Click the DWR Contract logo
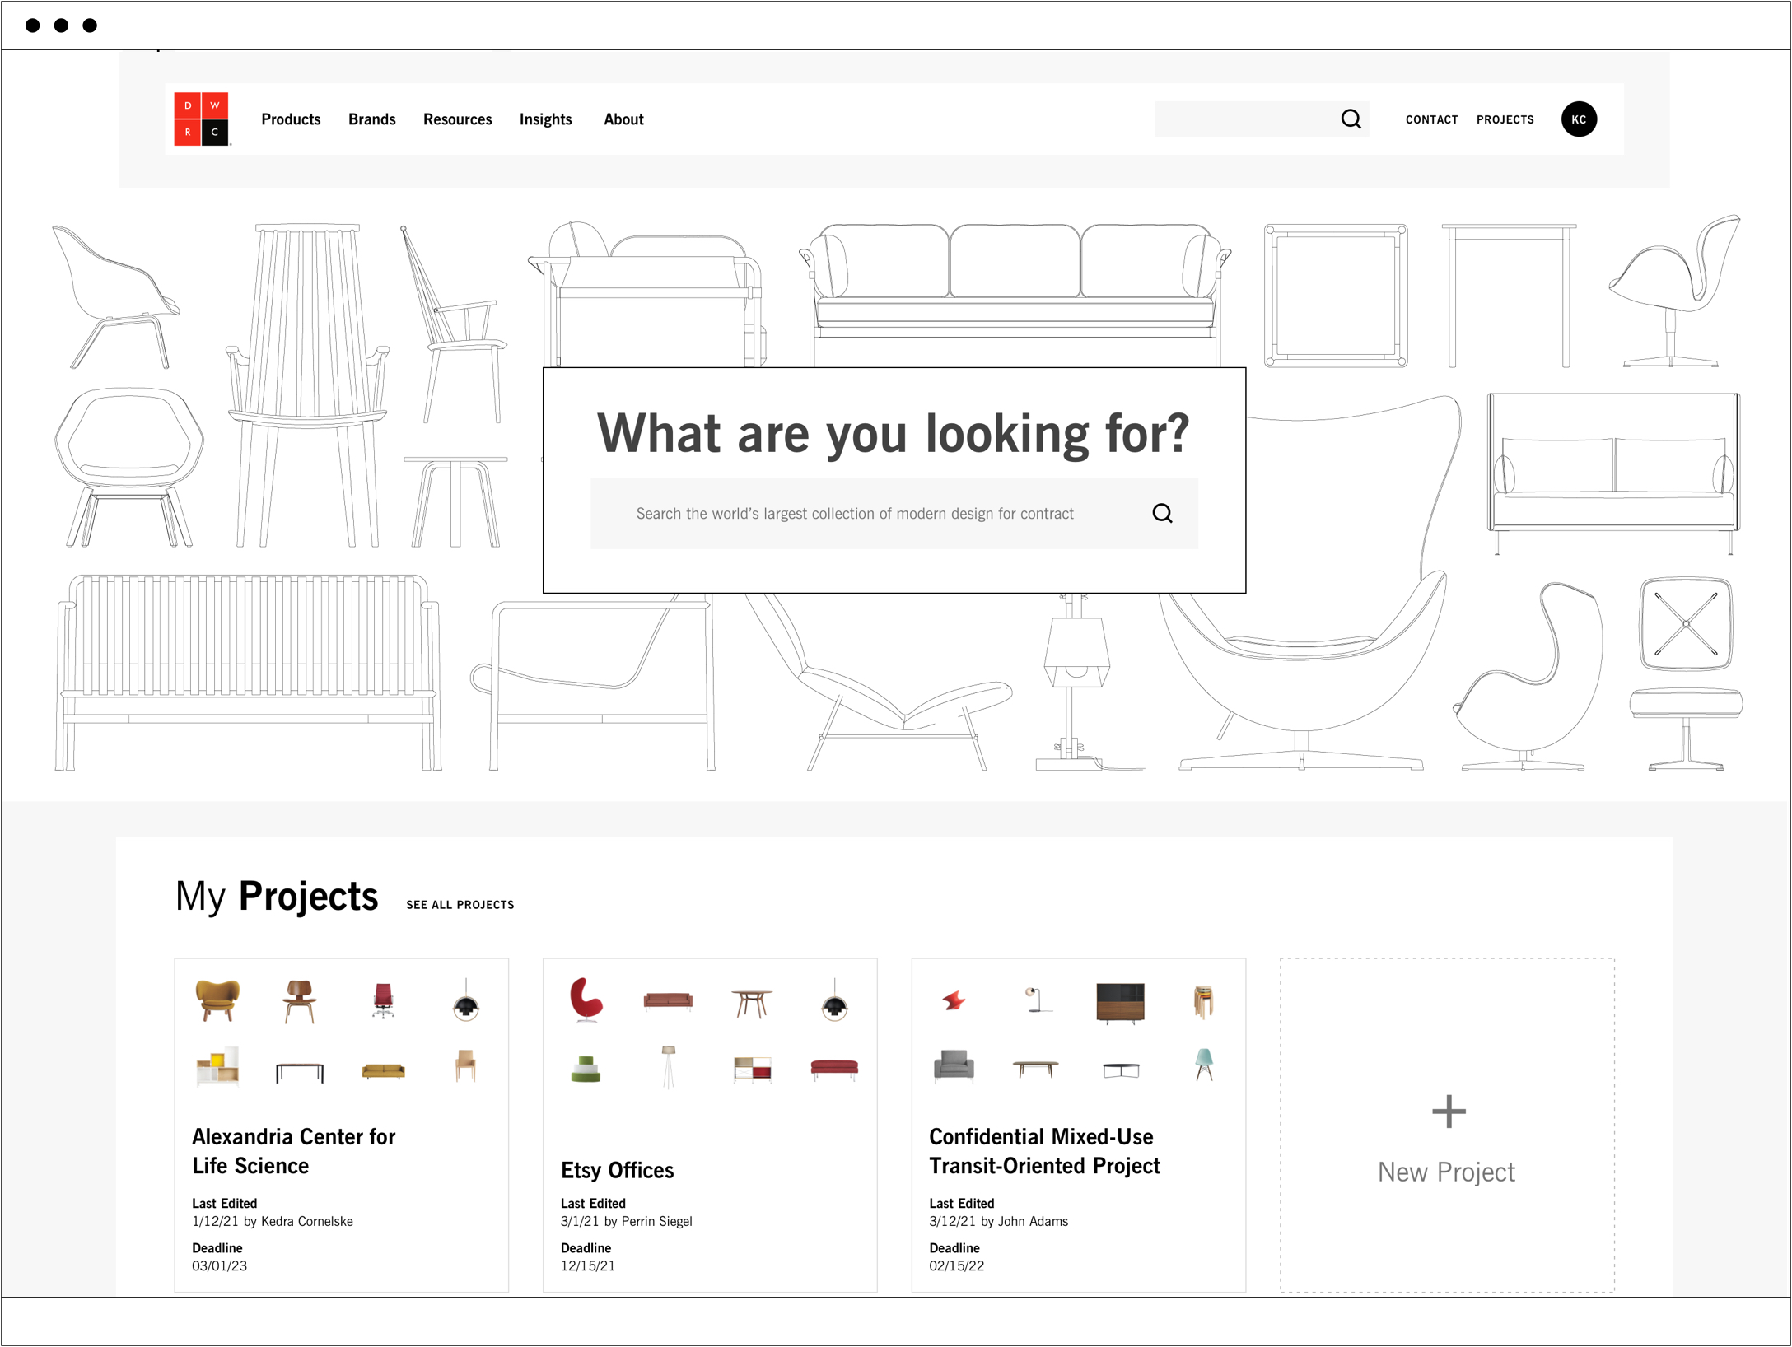The height and width of the screenshot is (1347, 1792). click(x=202, y=119)
